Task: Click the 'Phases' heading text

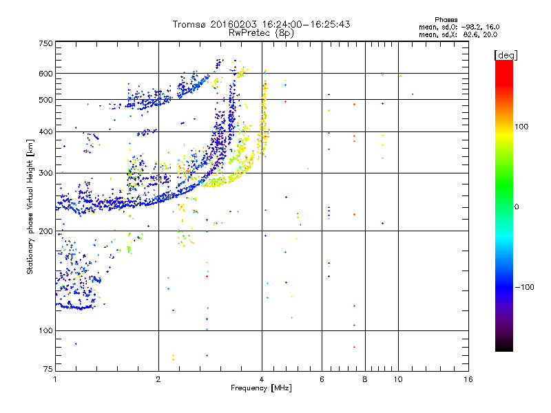Action: click(446, 20)
